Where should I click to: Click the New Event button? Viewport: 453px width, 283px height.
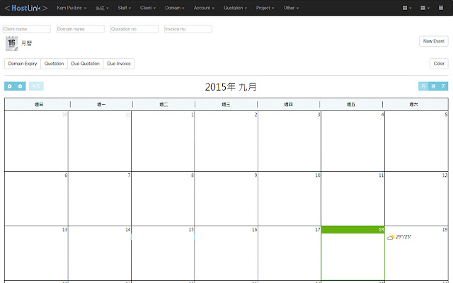[433, 41]
